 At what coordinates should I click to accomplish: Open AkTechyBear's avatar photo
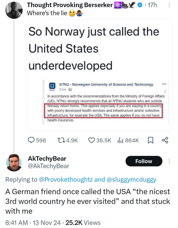click(x=14, y=163)
